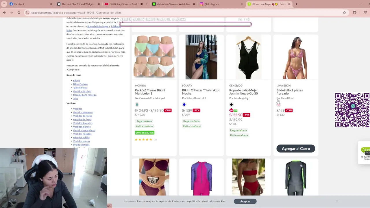The height and width of the screenshot is (208, 370).
Task: Open the Vestidos Juveniles link
Action: (83, 123)
